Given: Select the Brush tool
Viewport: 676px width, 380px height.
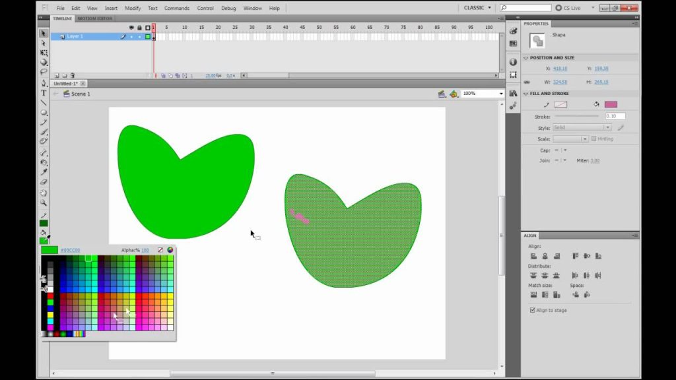Looking at the screenshot, I should [x=44, y=132].
